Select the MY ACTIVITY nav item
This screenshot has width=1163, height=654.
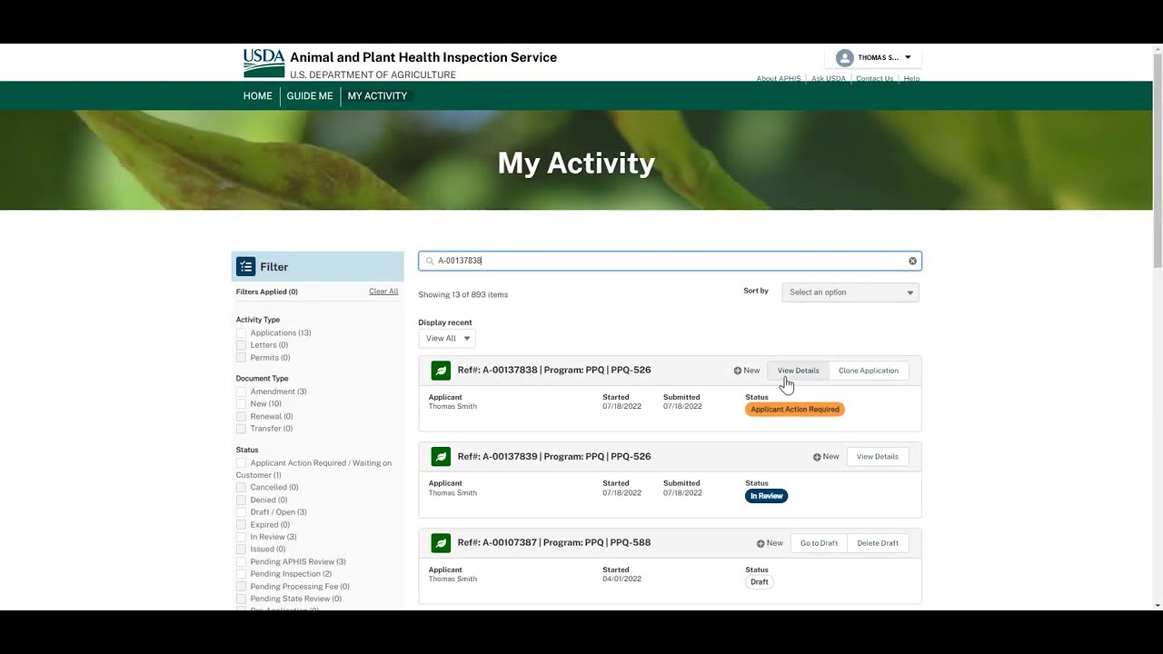pyautogui.click(x=377, y=96)
